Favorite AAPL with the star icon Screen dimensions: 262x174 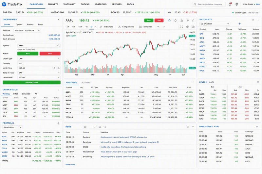[x=169, y=21]
